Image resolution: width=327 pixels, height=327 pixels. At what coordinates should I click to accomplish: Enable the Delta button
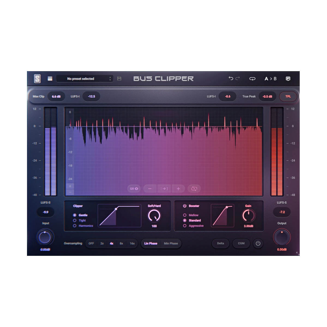point(220,243)
